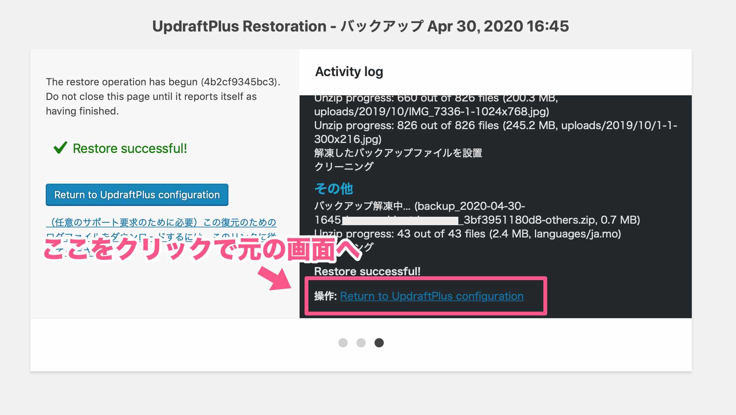Select the second pagination dot
The height and width of the screenshot is (415, 736).
pos(361,343)
